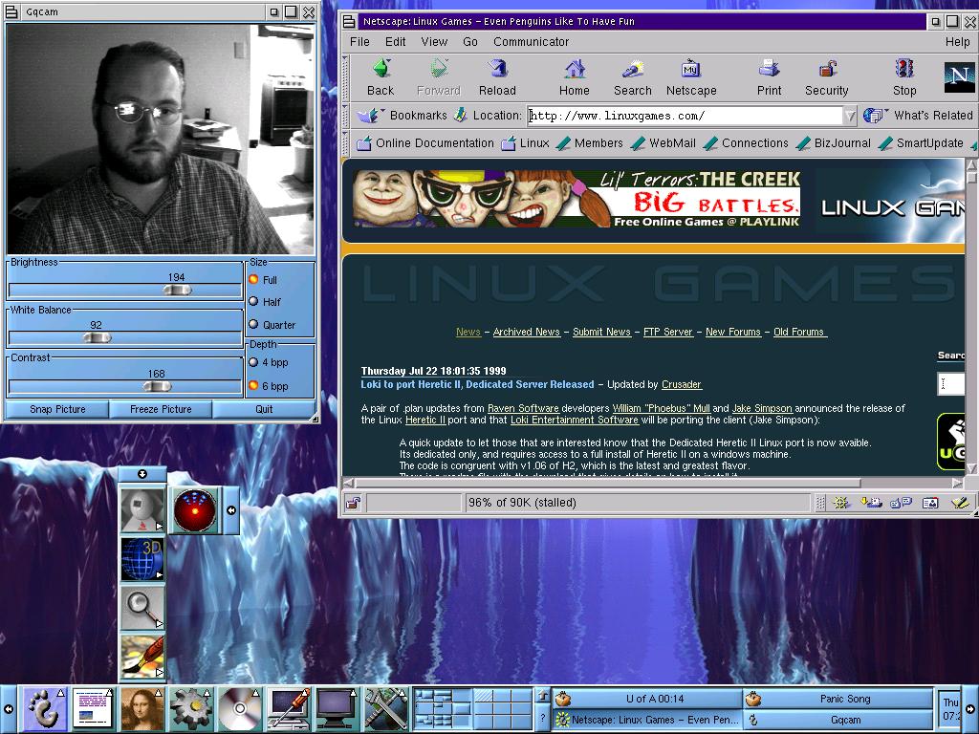Screen dimensions: 979x734
Task: Click the Brightness slider handle
Action: click(x=177, y=290)
